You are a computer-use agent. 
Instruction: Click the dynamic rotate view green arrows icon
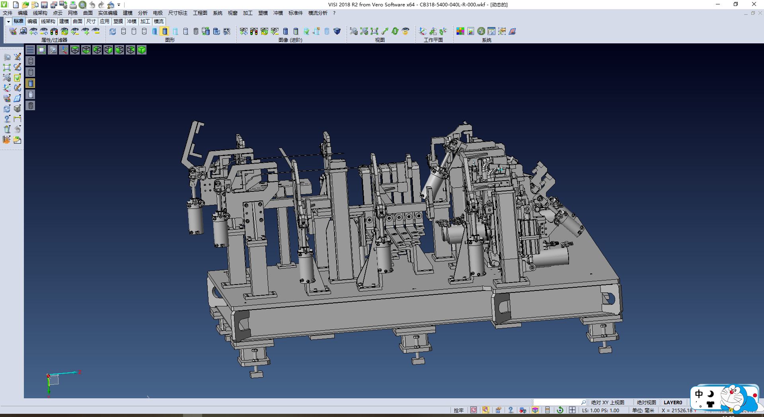(395, 31)
